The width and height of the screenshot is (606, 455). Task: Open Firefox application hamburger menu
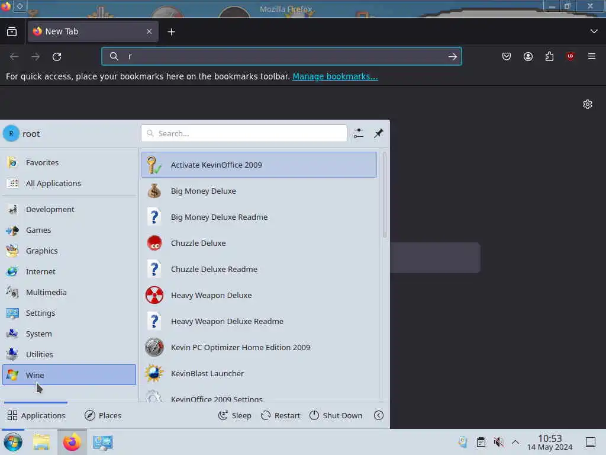pyautogui.click(x=592, y=56)
